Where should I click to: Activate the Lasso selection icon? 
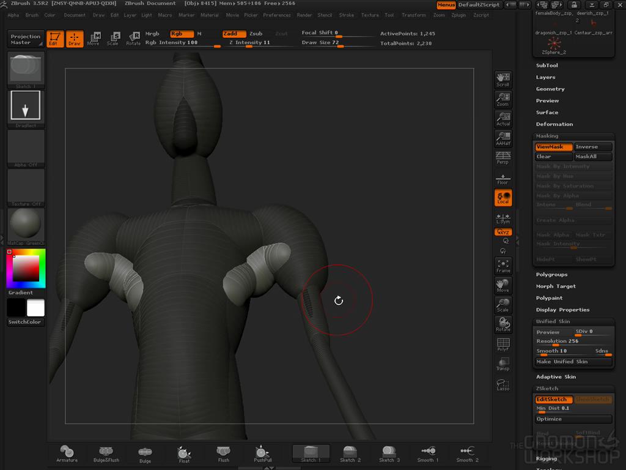point(503,384)
